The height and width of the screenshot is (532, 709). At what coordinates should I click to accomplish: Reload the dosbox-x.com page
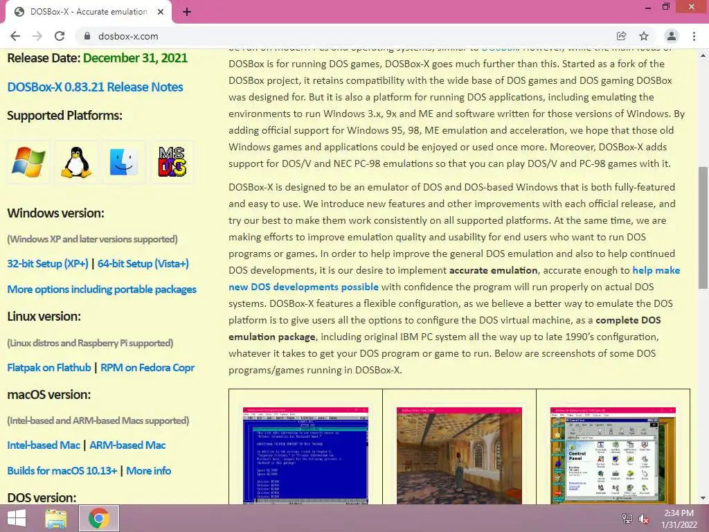tap(60, 36)
